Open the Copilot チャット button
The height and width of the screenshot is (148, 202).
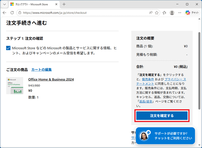(192, 13)
